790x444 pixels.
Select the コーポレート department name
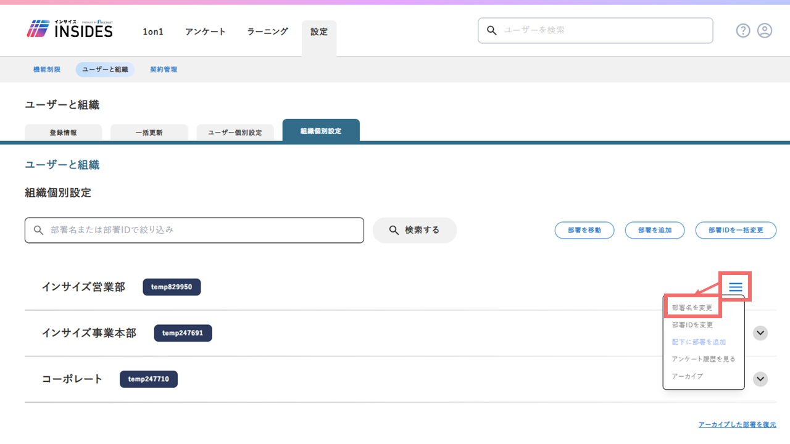[x=72, y=379]
